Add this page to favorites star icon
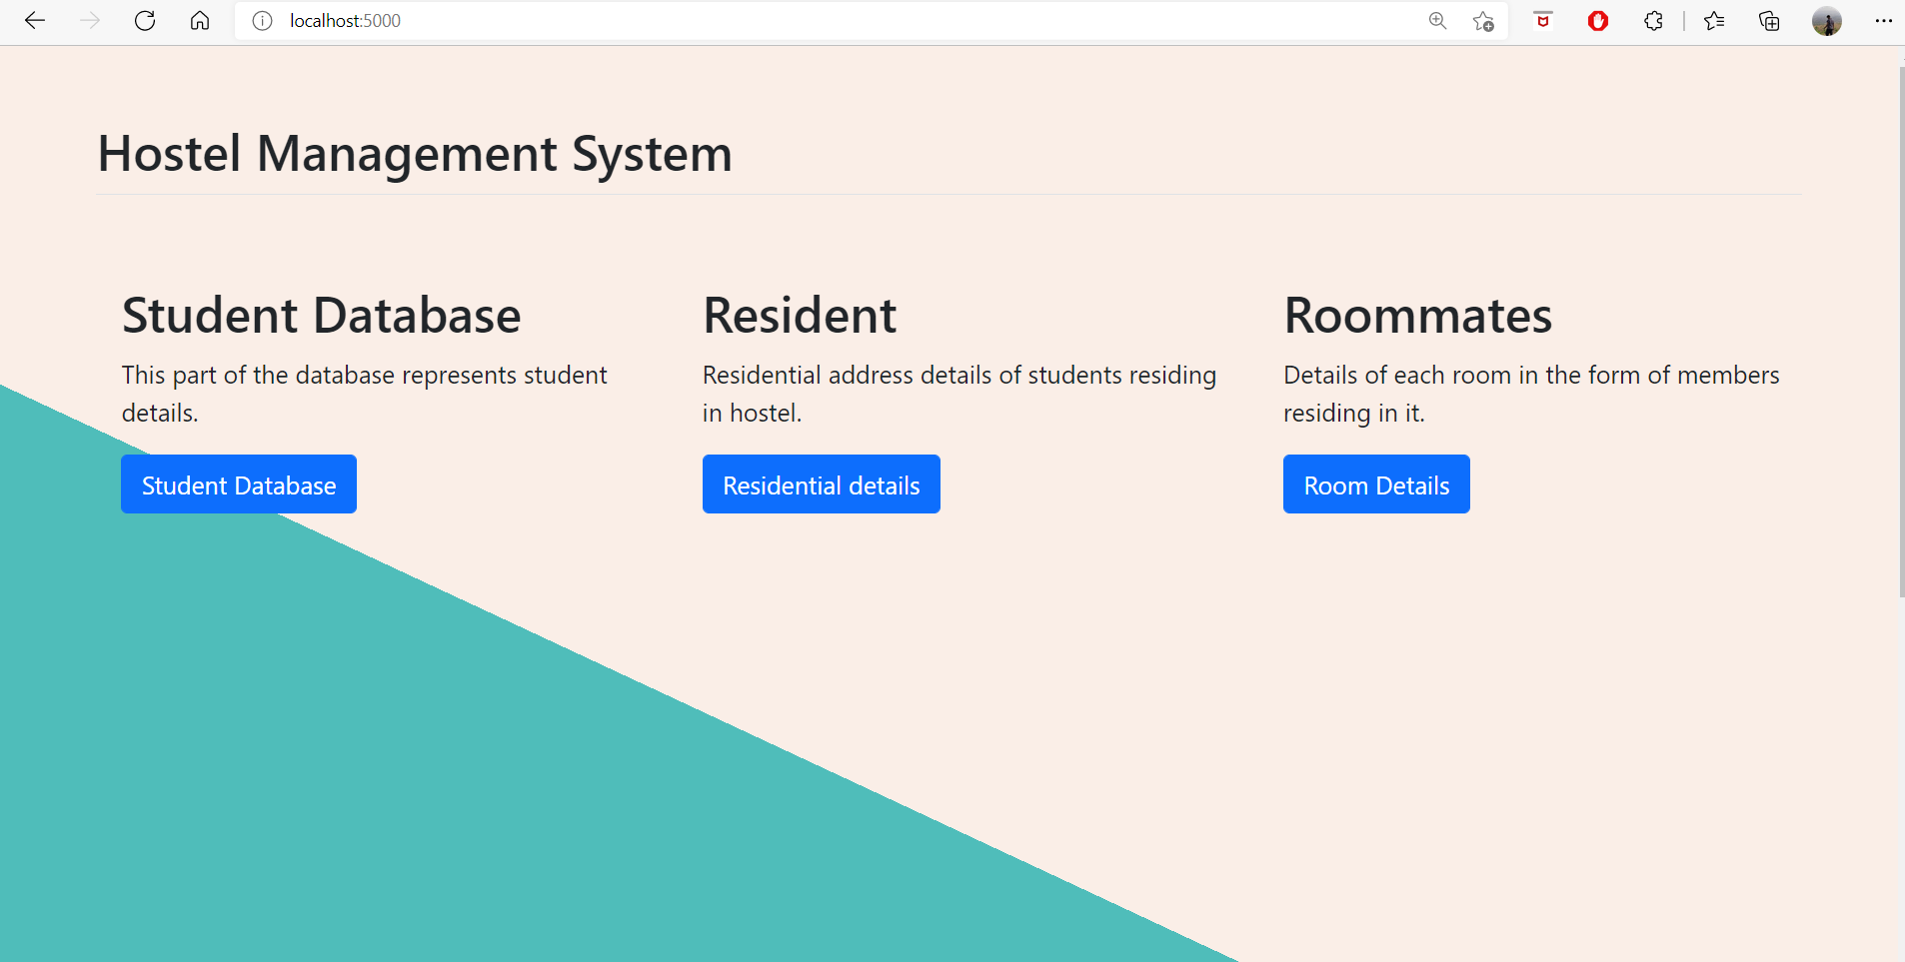Image resolution: width=1905 pixels, height=962 pixels. click(1483, 21)
